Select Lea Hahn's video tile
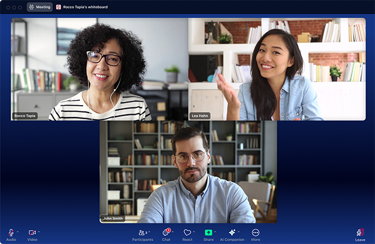This screenshot has height=244, width=375. pyautogui.click(x=276, y=69)
